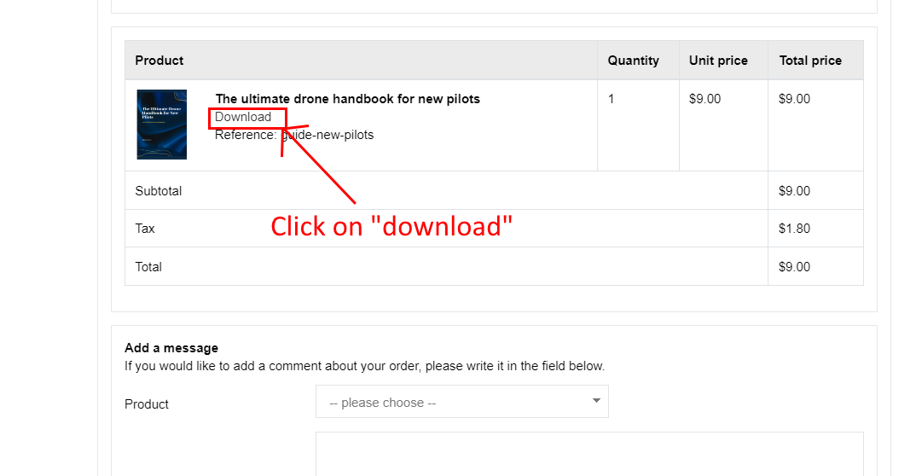
Task: Click the Total price column header
Action: pyautogui.click(x=810, y=61)
